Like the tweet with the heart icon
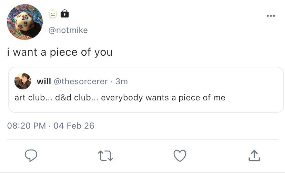The image size is (285, 174). click(180, 155)
